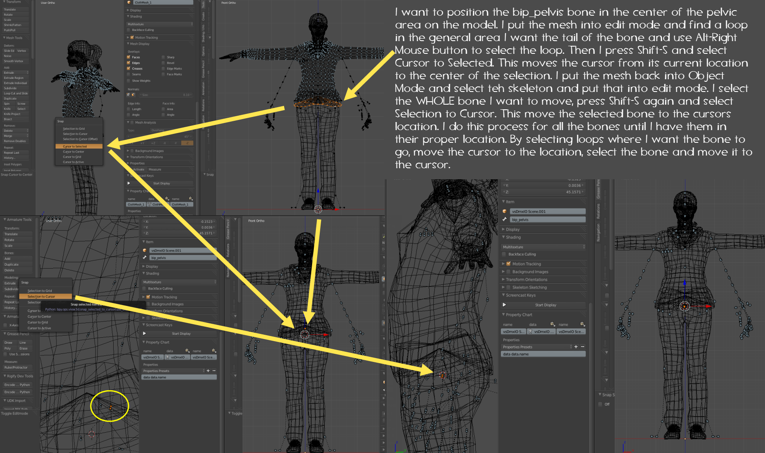Choose Cursor to Selected in the Snap menu

[x=79, y=146]
